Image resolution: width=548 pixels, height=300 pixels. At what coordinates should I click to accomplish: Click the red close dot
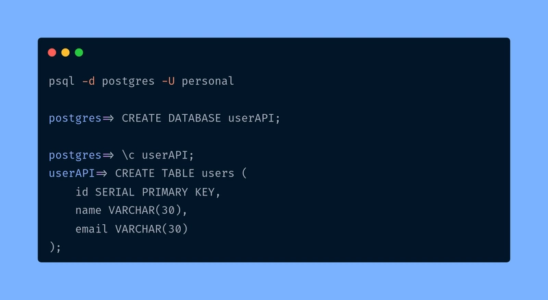pos(52,53)
